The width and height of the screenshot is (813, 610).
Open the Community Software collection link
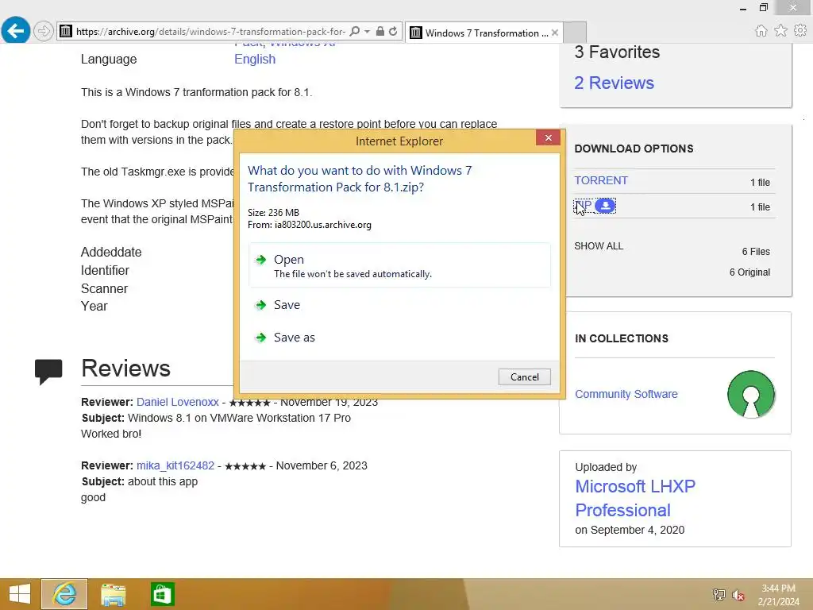[x=626, y=394]
